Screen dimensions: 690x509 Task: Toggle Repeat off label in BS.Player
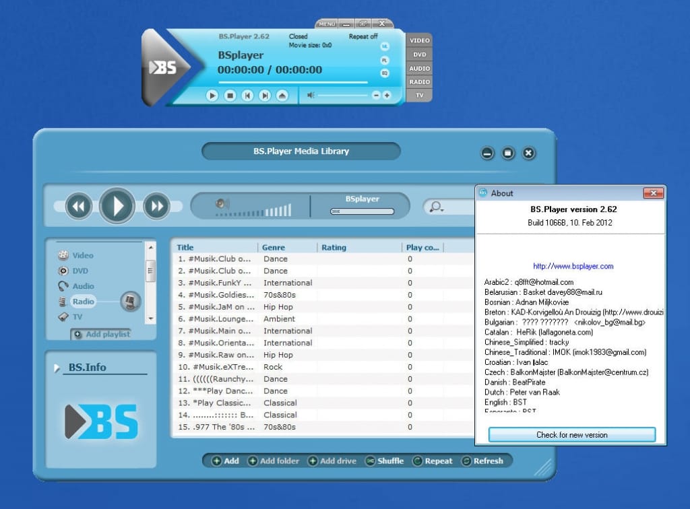point(363,36)
